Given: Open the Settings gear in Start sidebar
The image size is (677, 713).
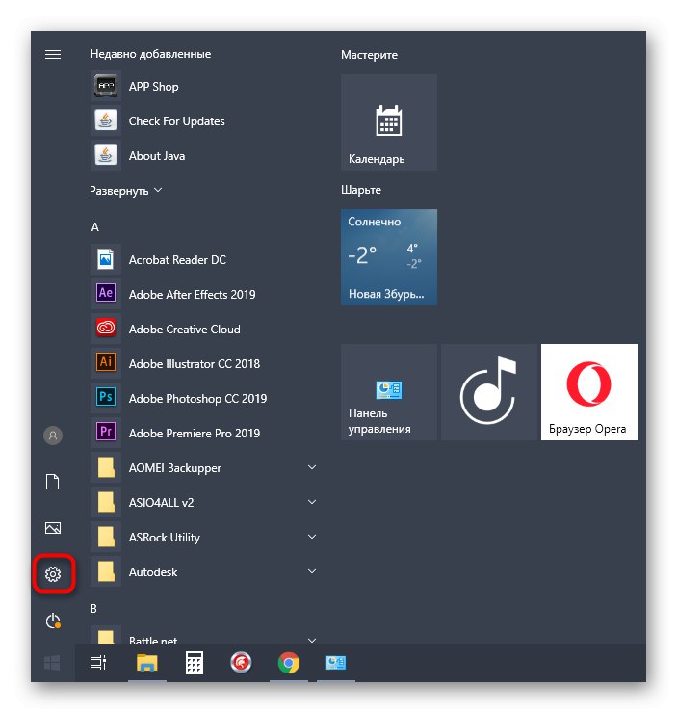Looking at the screenshot, I should pos(53,574).
